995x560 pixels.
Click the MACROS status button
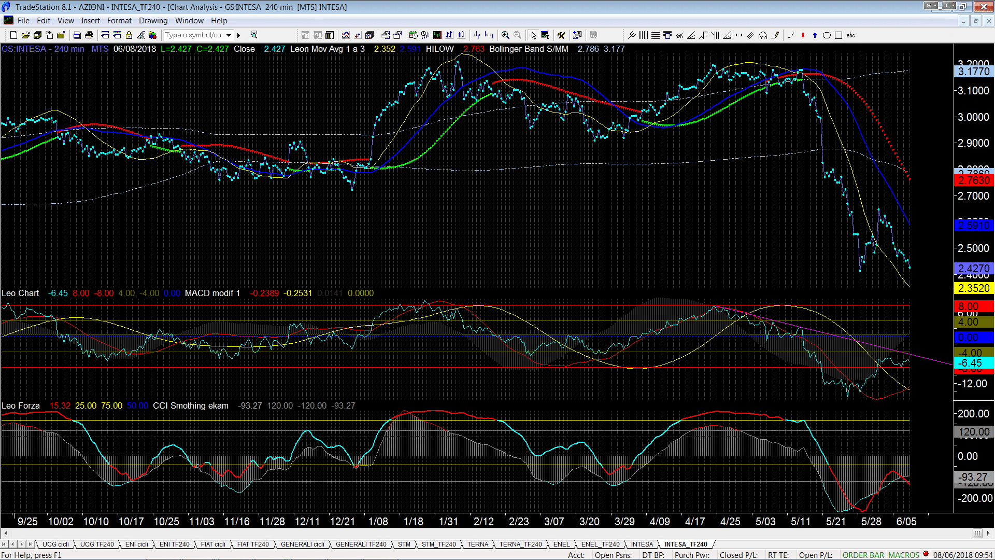tap(904, 555)
